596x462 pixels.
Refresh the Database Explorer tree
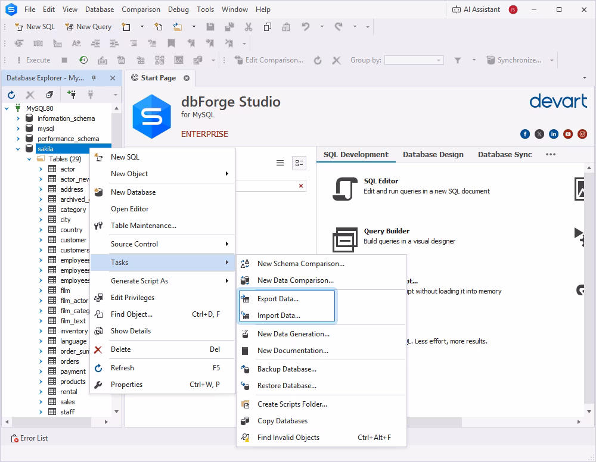click(x=11, y=95)
